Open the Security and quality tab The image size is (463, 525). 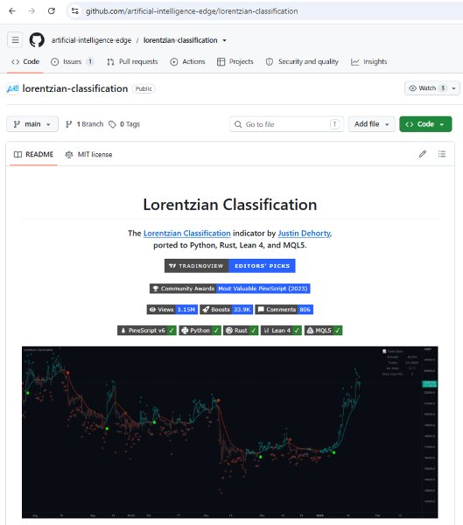click(302, 61)
